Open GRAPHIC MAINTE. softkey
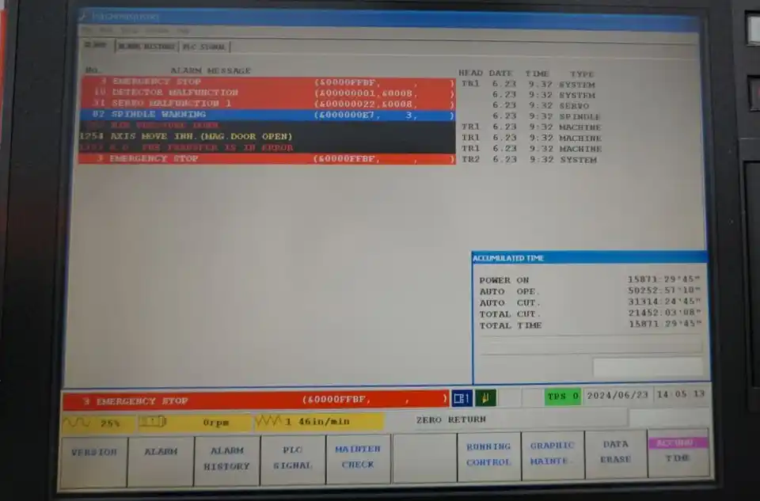 coord(553,454)
